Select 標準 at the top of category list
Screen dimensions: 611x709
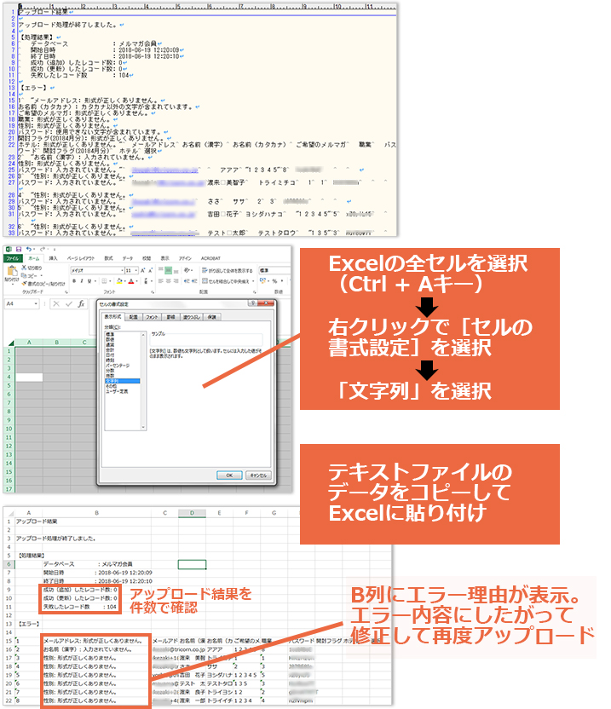point(110,334)
